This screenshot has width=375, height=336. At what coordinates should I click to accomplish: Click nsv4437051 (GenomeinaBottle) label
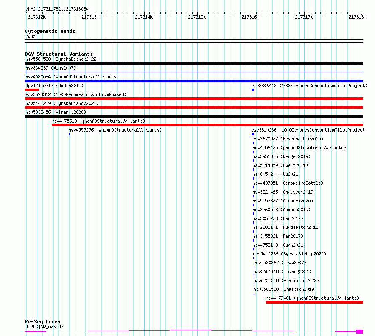[288, 183]
